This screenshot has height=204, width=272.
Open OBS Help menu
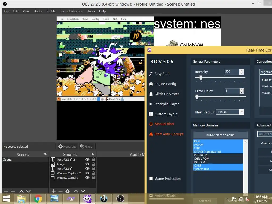click(102, 11)
